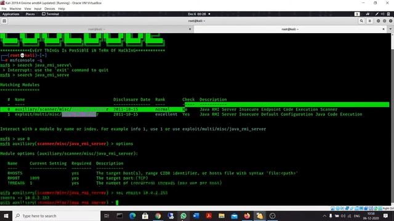The height and width of the screenshot is (221, 394).
Task: Click the VirtualBox Right Ctrl host key indicator
Action: 388,208
